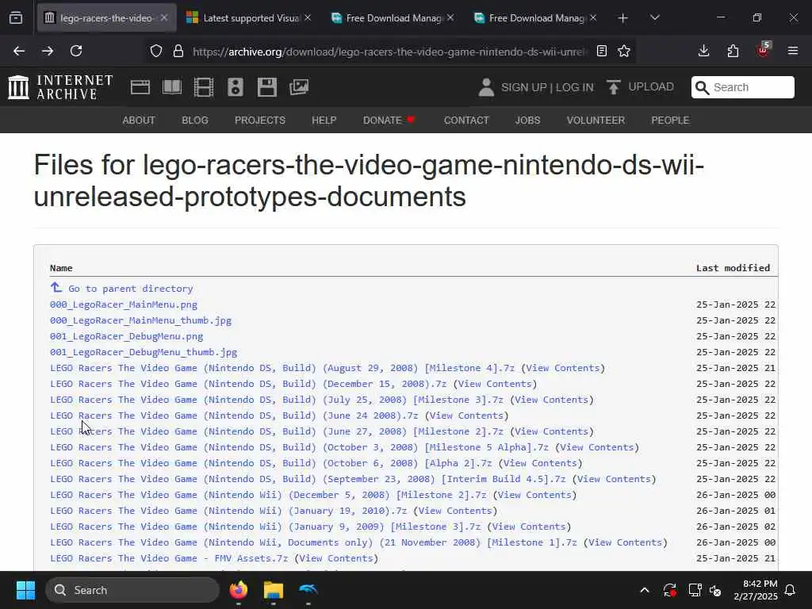Go forward with the browser forward arrow

(x=48, y=51)
